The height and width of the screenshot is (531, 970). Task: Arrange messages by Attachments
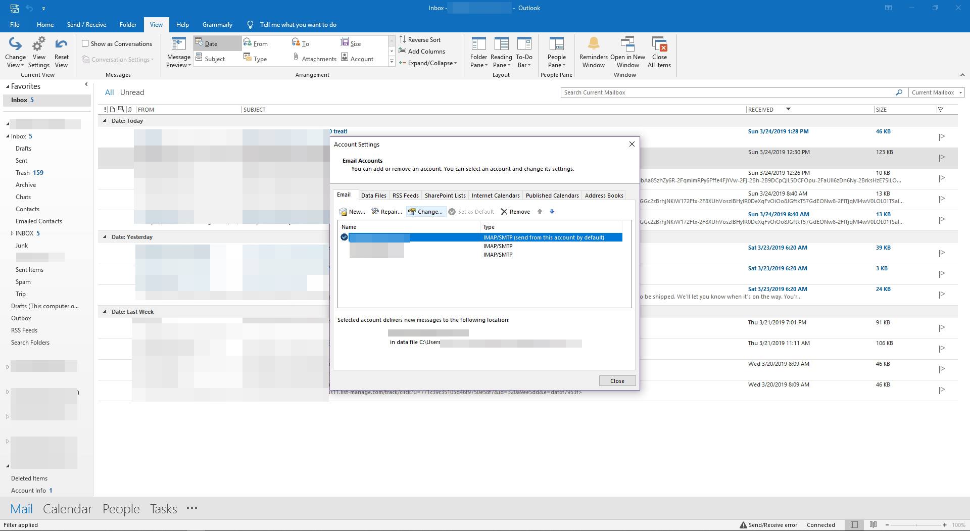314,59
